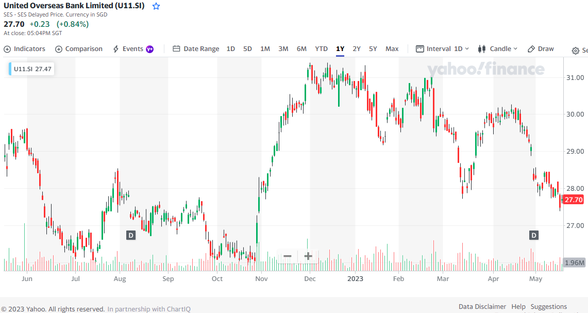Click the (+0.84%) percent change value

[73, 24]
